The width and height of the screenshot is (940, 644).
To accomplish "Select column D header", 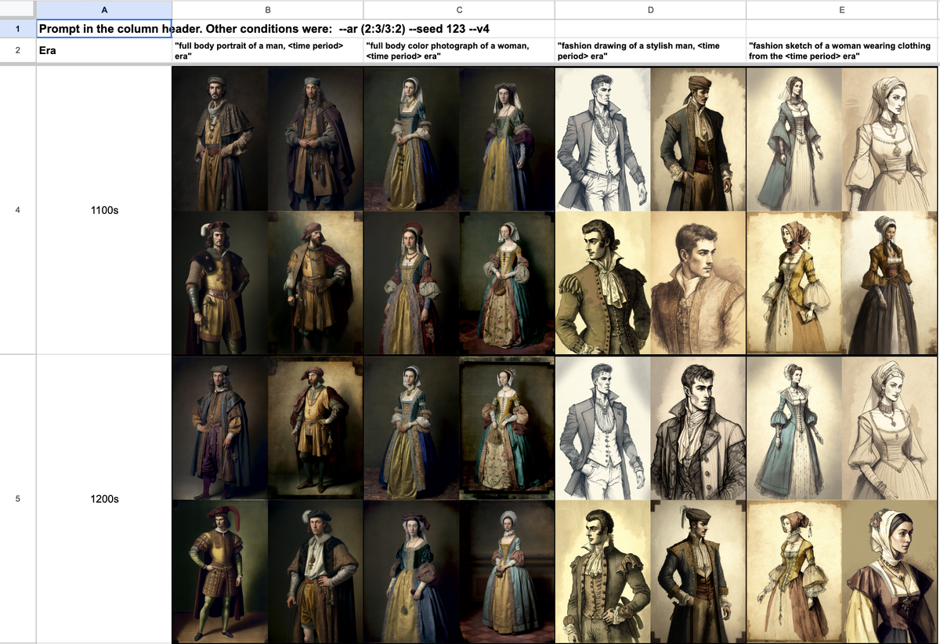I will pos(650,9).
